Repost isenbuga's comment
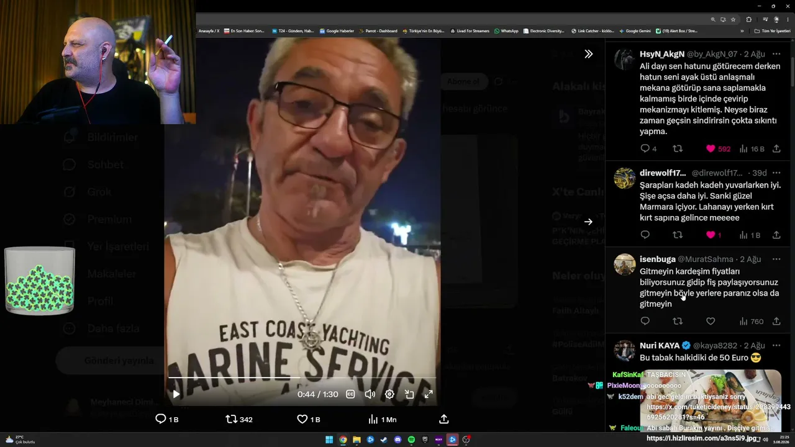The image size is (795, 447). [x=678, y=322]
